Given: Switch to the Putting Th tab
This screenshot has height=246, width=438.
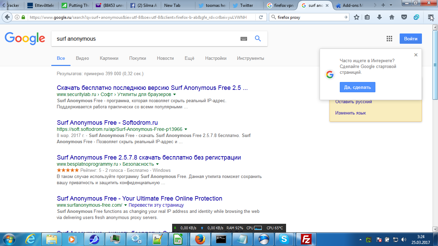Looking at the screenshot, I should click(76, 5).
